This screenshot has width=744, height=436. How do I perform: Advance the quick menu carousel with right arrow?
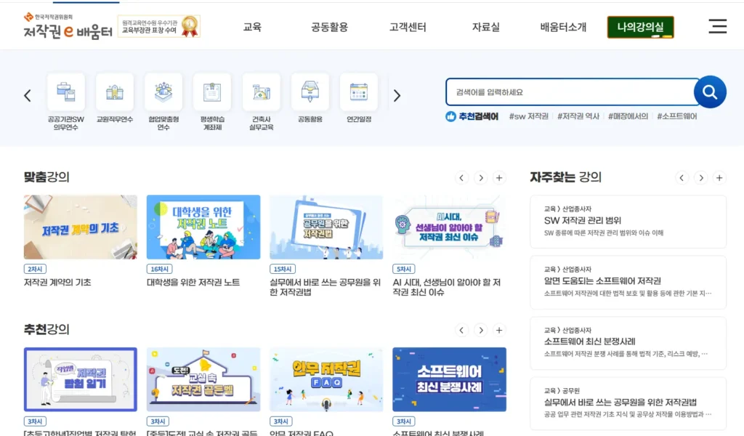click(397, 95)
